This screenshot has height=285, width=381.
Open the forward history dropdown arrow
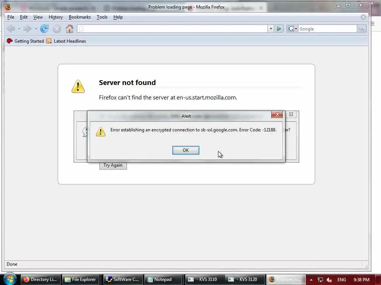pos(35,29)
